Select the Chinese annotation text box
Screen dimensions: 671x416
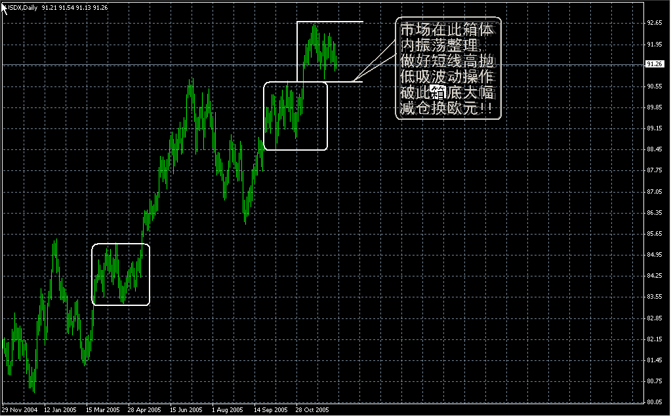coord(448,68)
